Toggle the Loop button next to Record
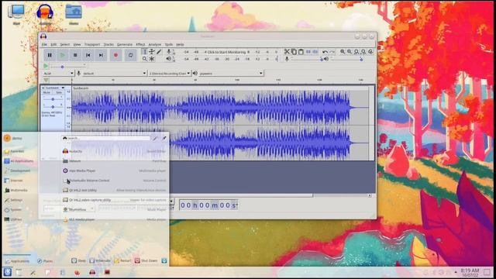Viewport: 496px width, 279px height. [x=130, y=55]
